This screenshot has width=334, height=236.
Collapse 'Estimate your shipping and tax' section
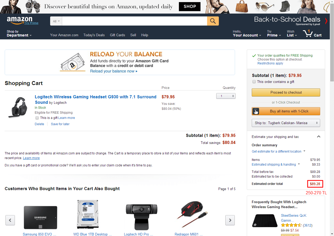(x=319, y=136)
